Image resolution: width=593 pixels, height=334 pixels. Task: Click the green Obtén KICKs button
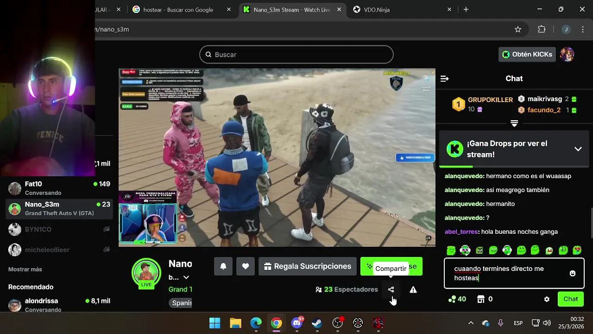coord(527,54)
